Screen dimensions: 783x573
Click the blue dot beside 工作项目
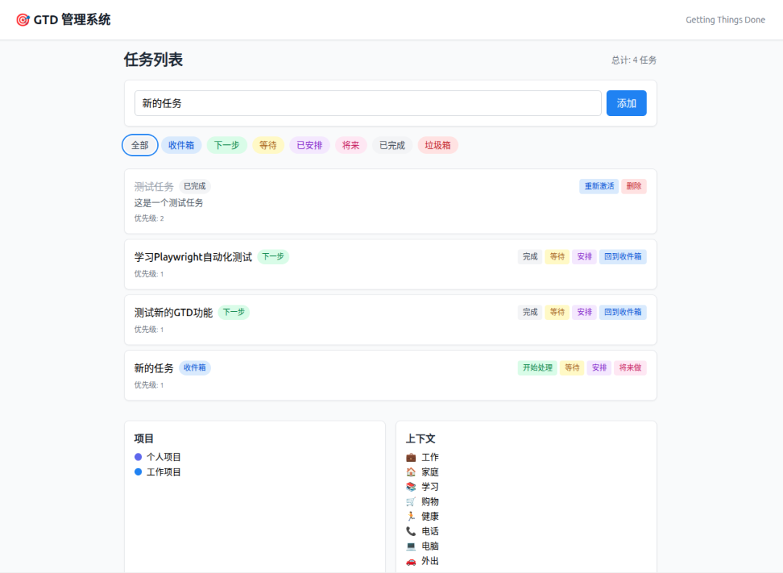click(138, 471)
